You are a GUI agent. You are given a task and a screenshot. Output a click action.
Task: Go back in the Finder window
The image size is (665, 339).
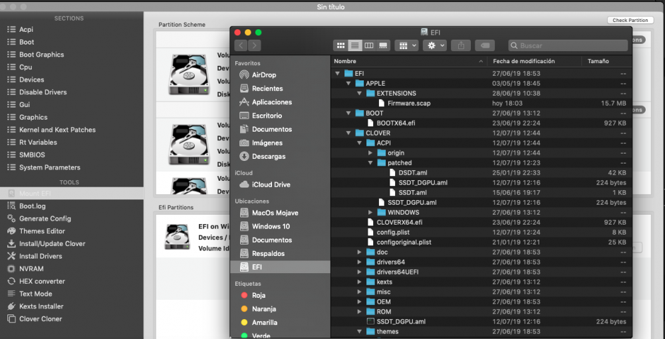point(241,45)
